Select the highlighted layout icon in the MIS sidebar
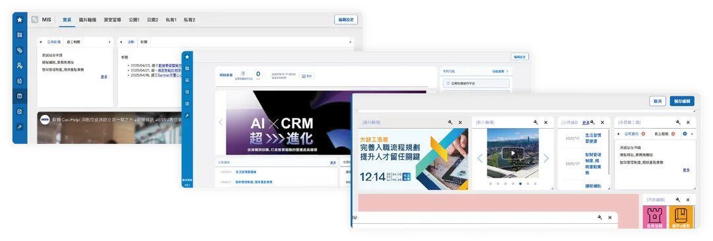The image size is (713, 241). [x=20, y=96]
